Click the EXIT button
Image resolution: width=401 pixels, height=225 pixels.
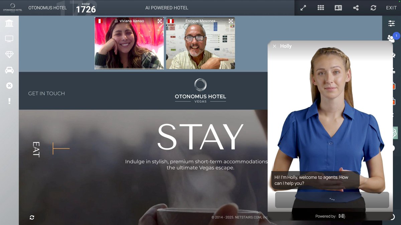point(391,8)
